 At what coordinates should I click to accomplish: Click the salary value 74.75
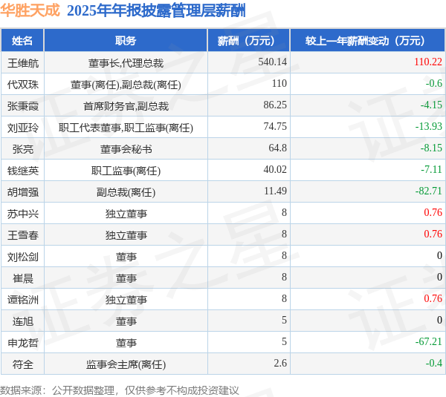point(275,127)
